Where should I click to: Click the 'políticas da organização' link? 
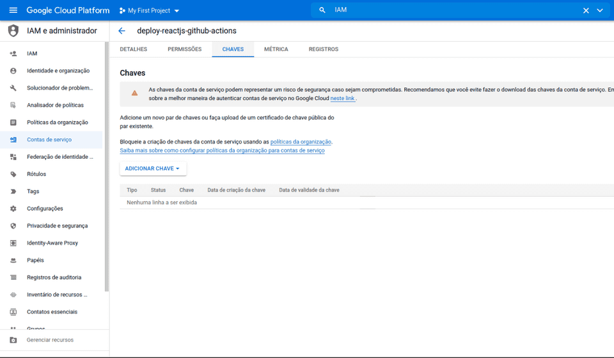301,142
